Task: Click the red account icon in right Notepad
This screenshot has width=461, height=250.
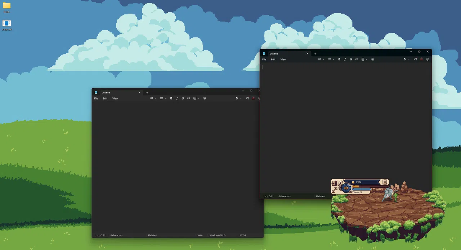Action: pos(421,59)
